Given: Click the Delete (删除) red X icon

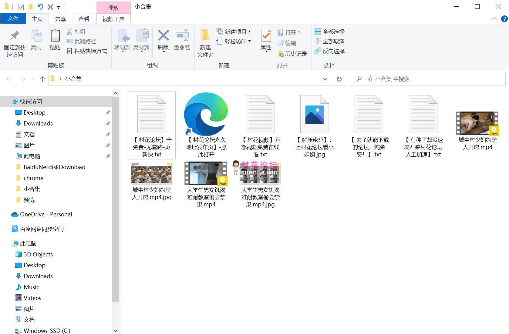Looking at the screenshot, I should pyautogui.click(x=163, y=36).
